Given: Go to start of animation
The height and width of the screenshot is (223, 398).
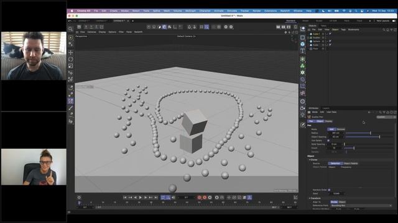Looking at the screenshot, I should click(125, 198).
